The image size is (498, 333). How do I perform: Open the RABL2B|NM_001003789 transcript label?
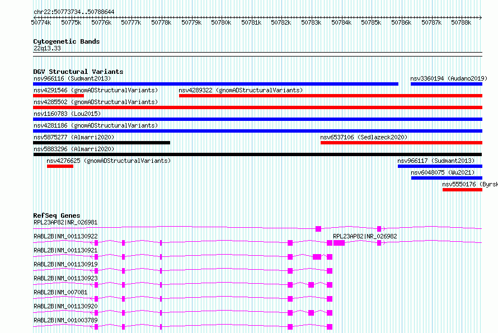65,320
